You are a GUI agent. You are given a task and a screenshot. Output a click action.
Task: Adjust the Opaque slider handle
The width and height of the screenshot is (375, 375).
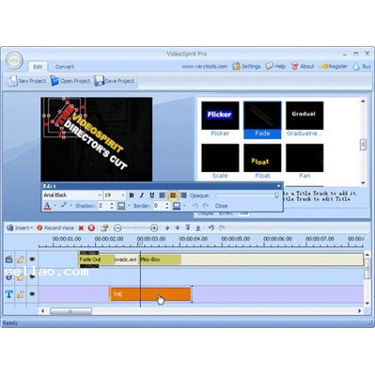coord(276,195)
